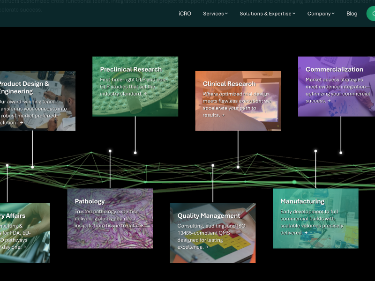Screen dimensions: 375x281
Task: Click the arrow in Product Design card
Action: click(x=22, y=123)
